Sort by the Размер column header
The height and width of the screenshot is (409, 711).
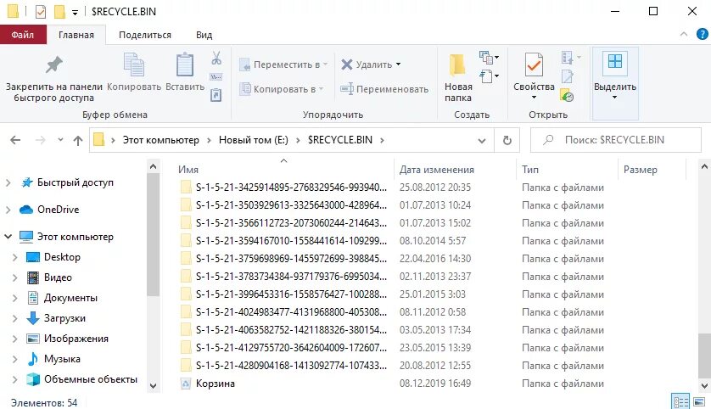[652, 170]
